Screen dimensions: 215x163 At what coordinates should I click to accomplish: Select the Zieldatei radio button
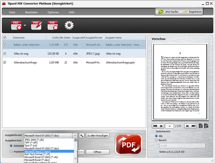pyautogui.click(x=11, y=146)
